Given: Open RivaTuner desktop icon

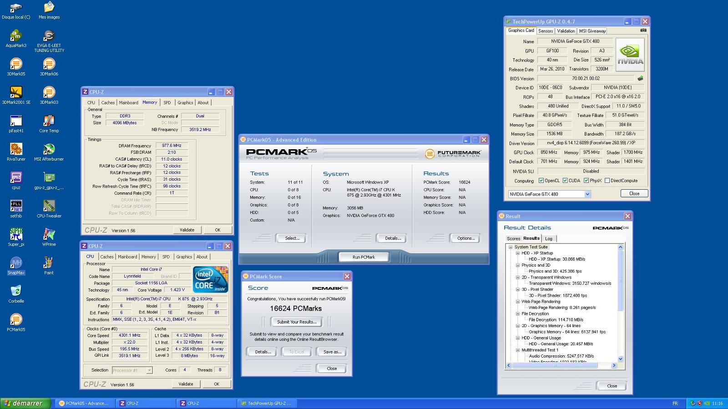Looking at the screenshot, I should (x=16, y=152).
